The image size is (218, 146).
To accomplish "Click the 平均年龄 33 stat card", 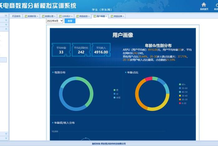I will [x=61, y=50].
